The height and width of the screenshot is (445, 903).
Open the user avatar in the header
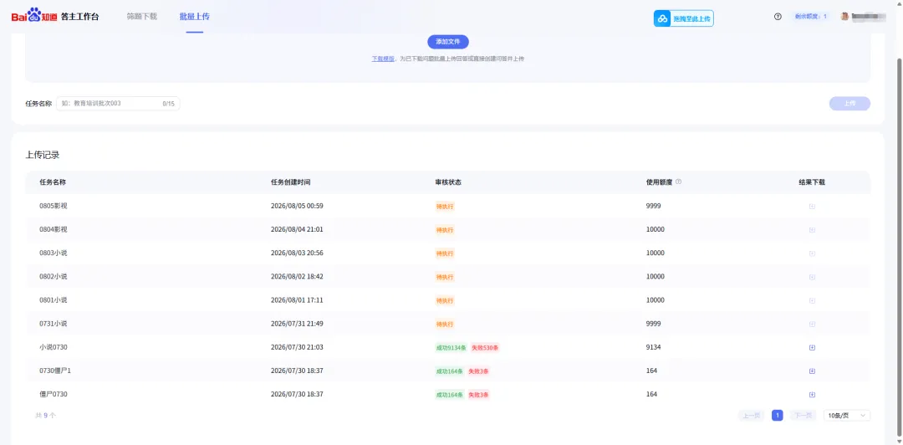(844, 17)
